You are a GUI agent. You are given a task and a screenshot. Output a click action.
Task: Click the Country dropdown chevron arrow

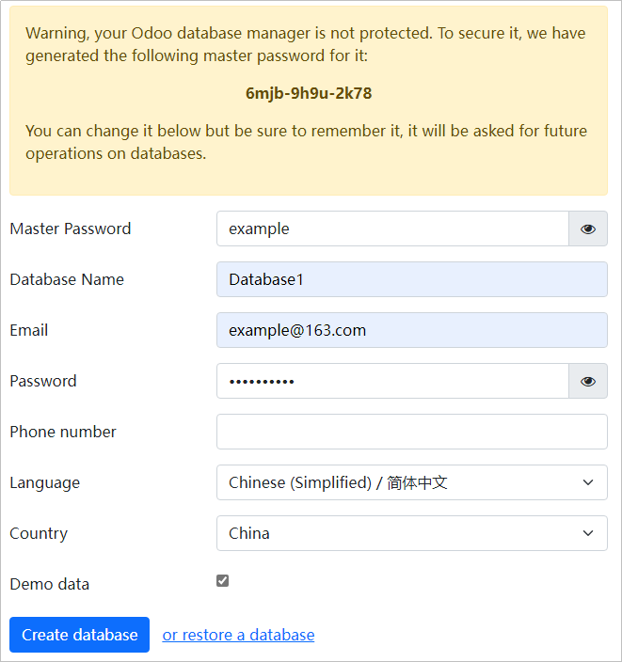coord(588,533)
